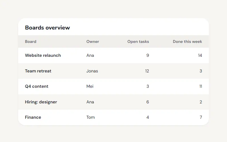
Task: Click open tasks count 12 for Team retreat
Action: tap(147, 71)
